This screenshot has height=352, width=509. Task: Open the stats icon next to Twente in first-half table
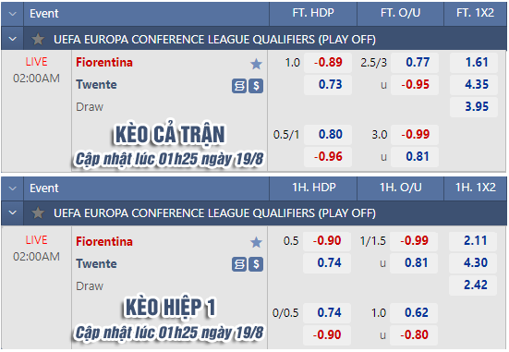pos(239,264)
